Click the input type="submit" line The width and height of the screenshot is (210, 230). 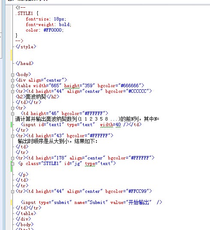pyautogui.click(x=91, y=202)
